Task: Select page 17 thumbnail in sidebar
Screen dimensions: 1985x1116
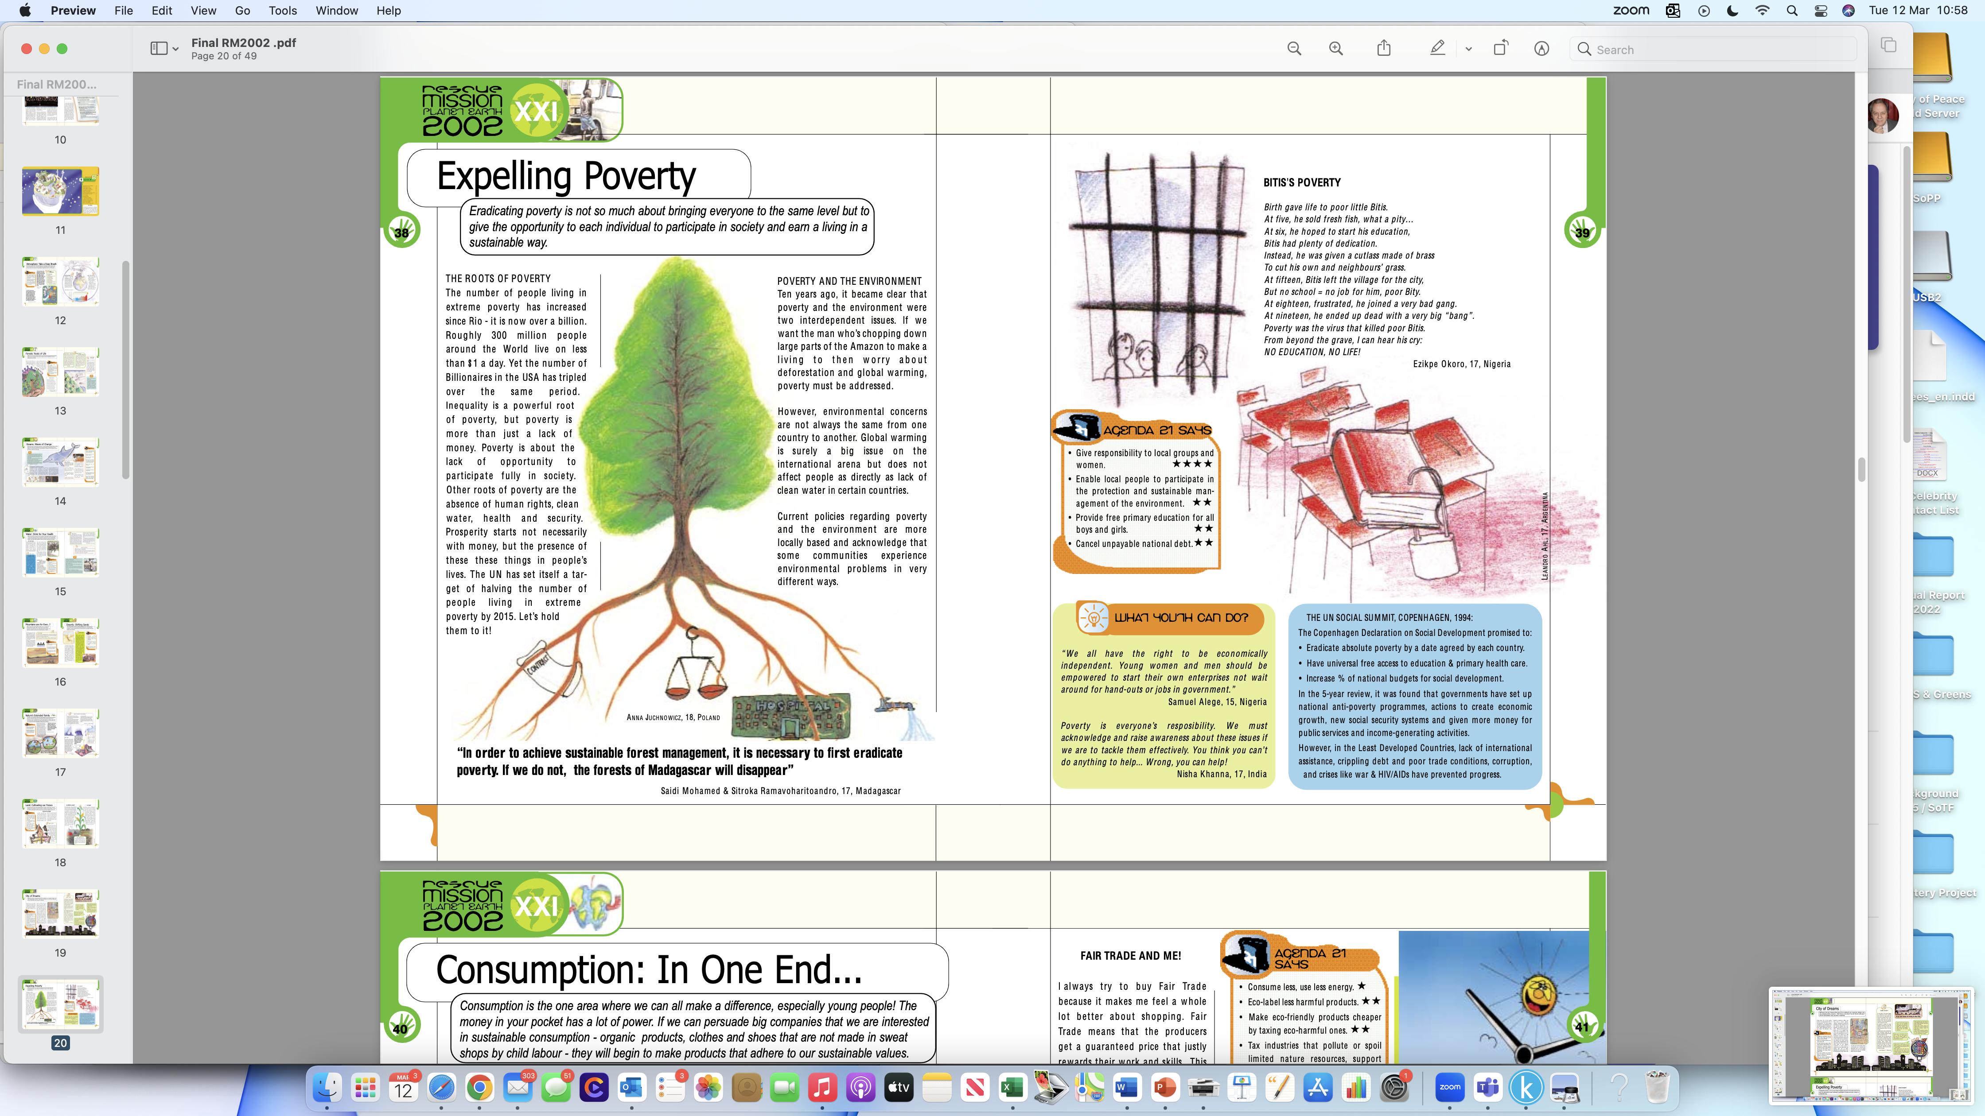Action: click(x=60, y=733)
